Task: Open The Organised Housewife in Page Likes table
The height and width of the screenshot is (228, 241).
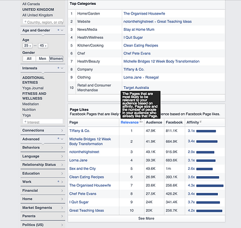Action: click(90, 185)
